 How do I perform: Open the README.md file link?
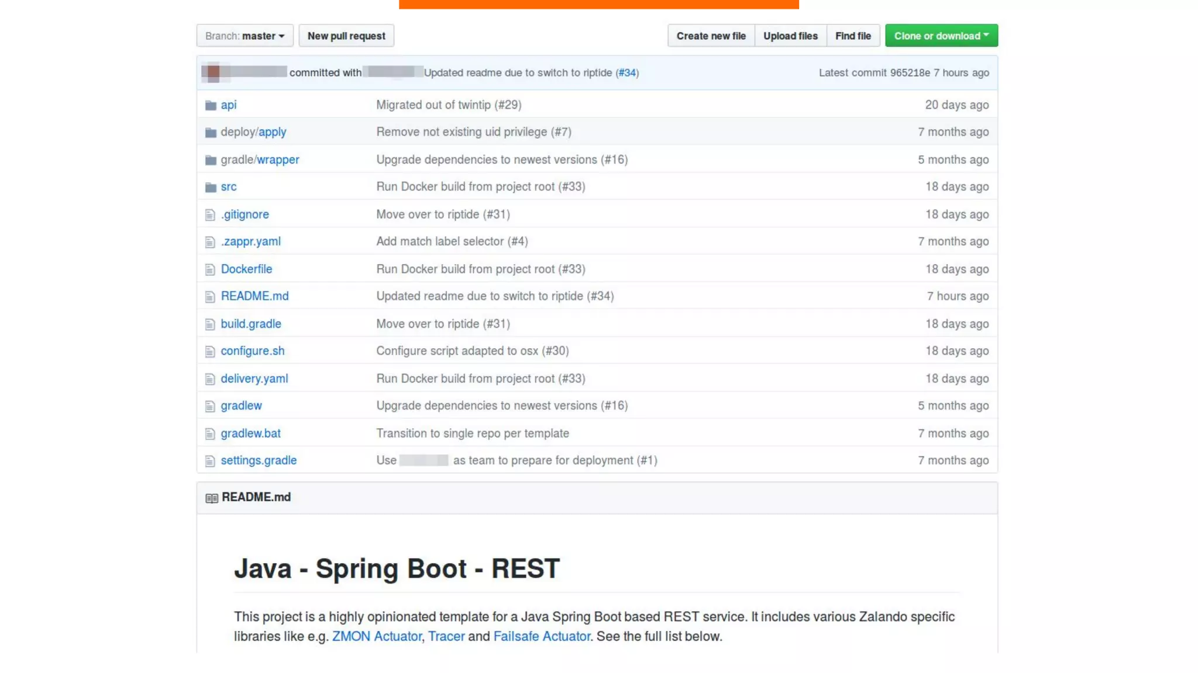[x=254, y=296]
